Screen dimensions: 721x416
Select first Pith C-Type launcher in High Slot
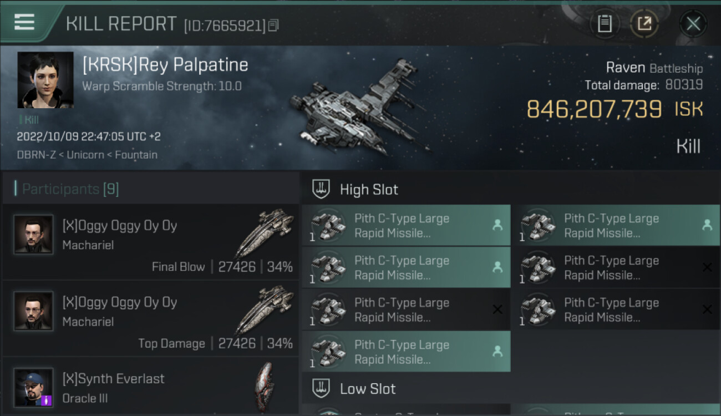click(405, 226)
